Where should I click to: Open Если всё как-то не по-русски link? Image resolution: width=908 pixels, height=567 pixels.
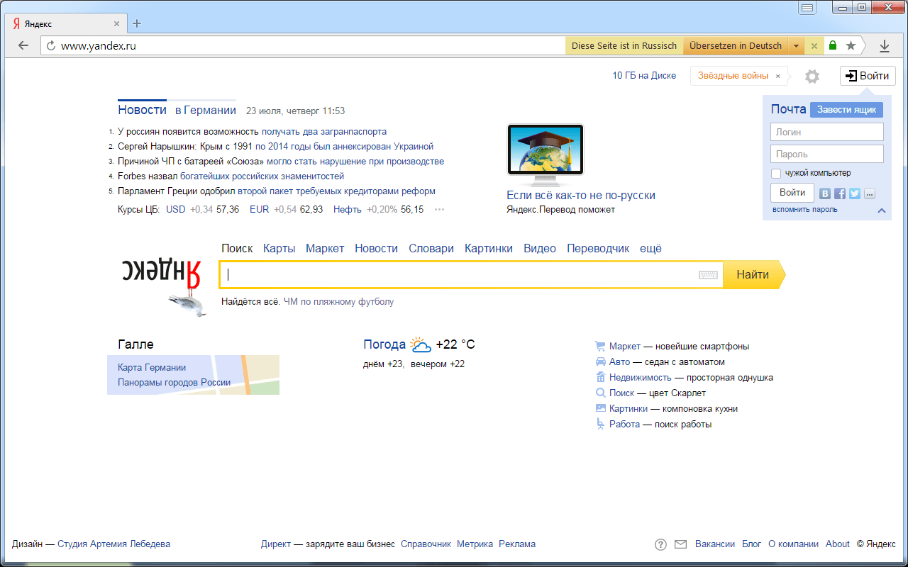(581, 195)
